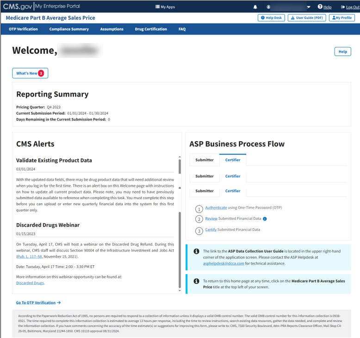Image resolution: width=360 pixels, height=338 pixels.
Task: Click the step 1 circle icon
Action: click(199, 209)
